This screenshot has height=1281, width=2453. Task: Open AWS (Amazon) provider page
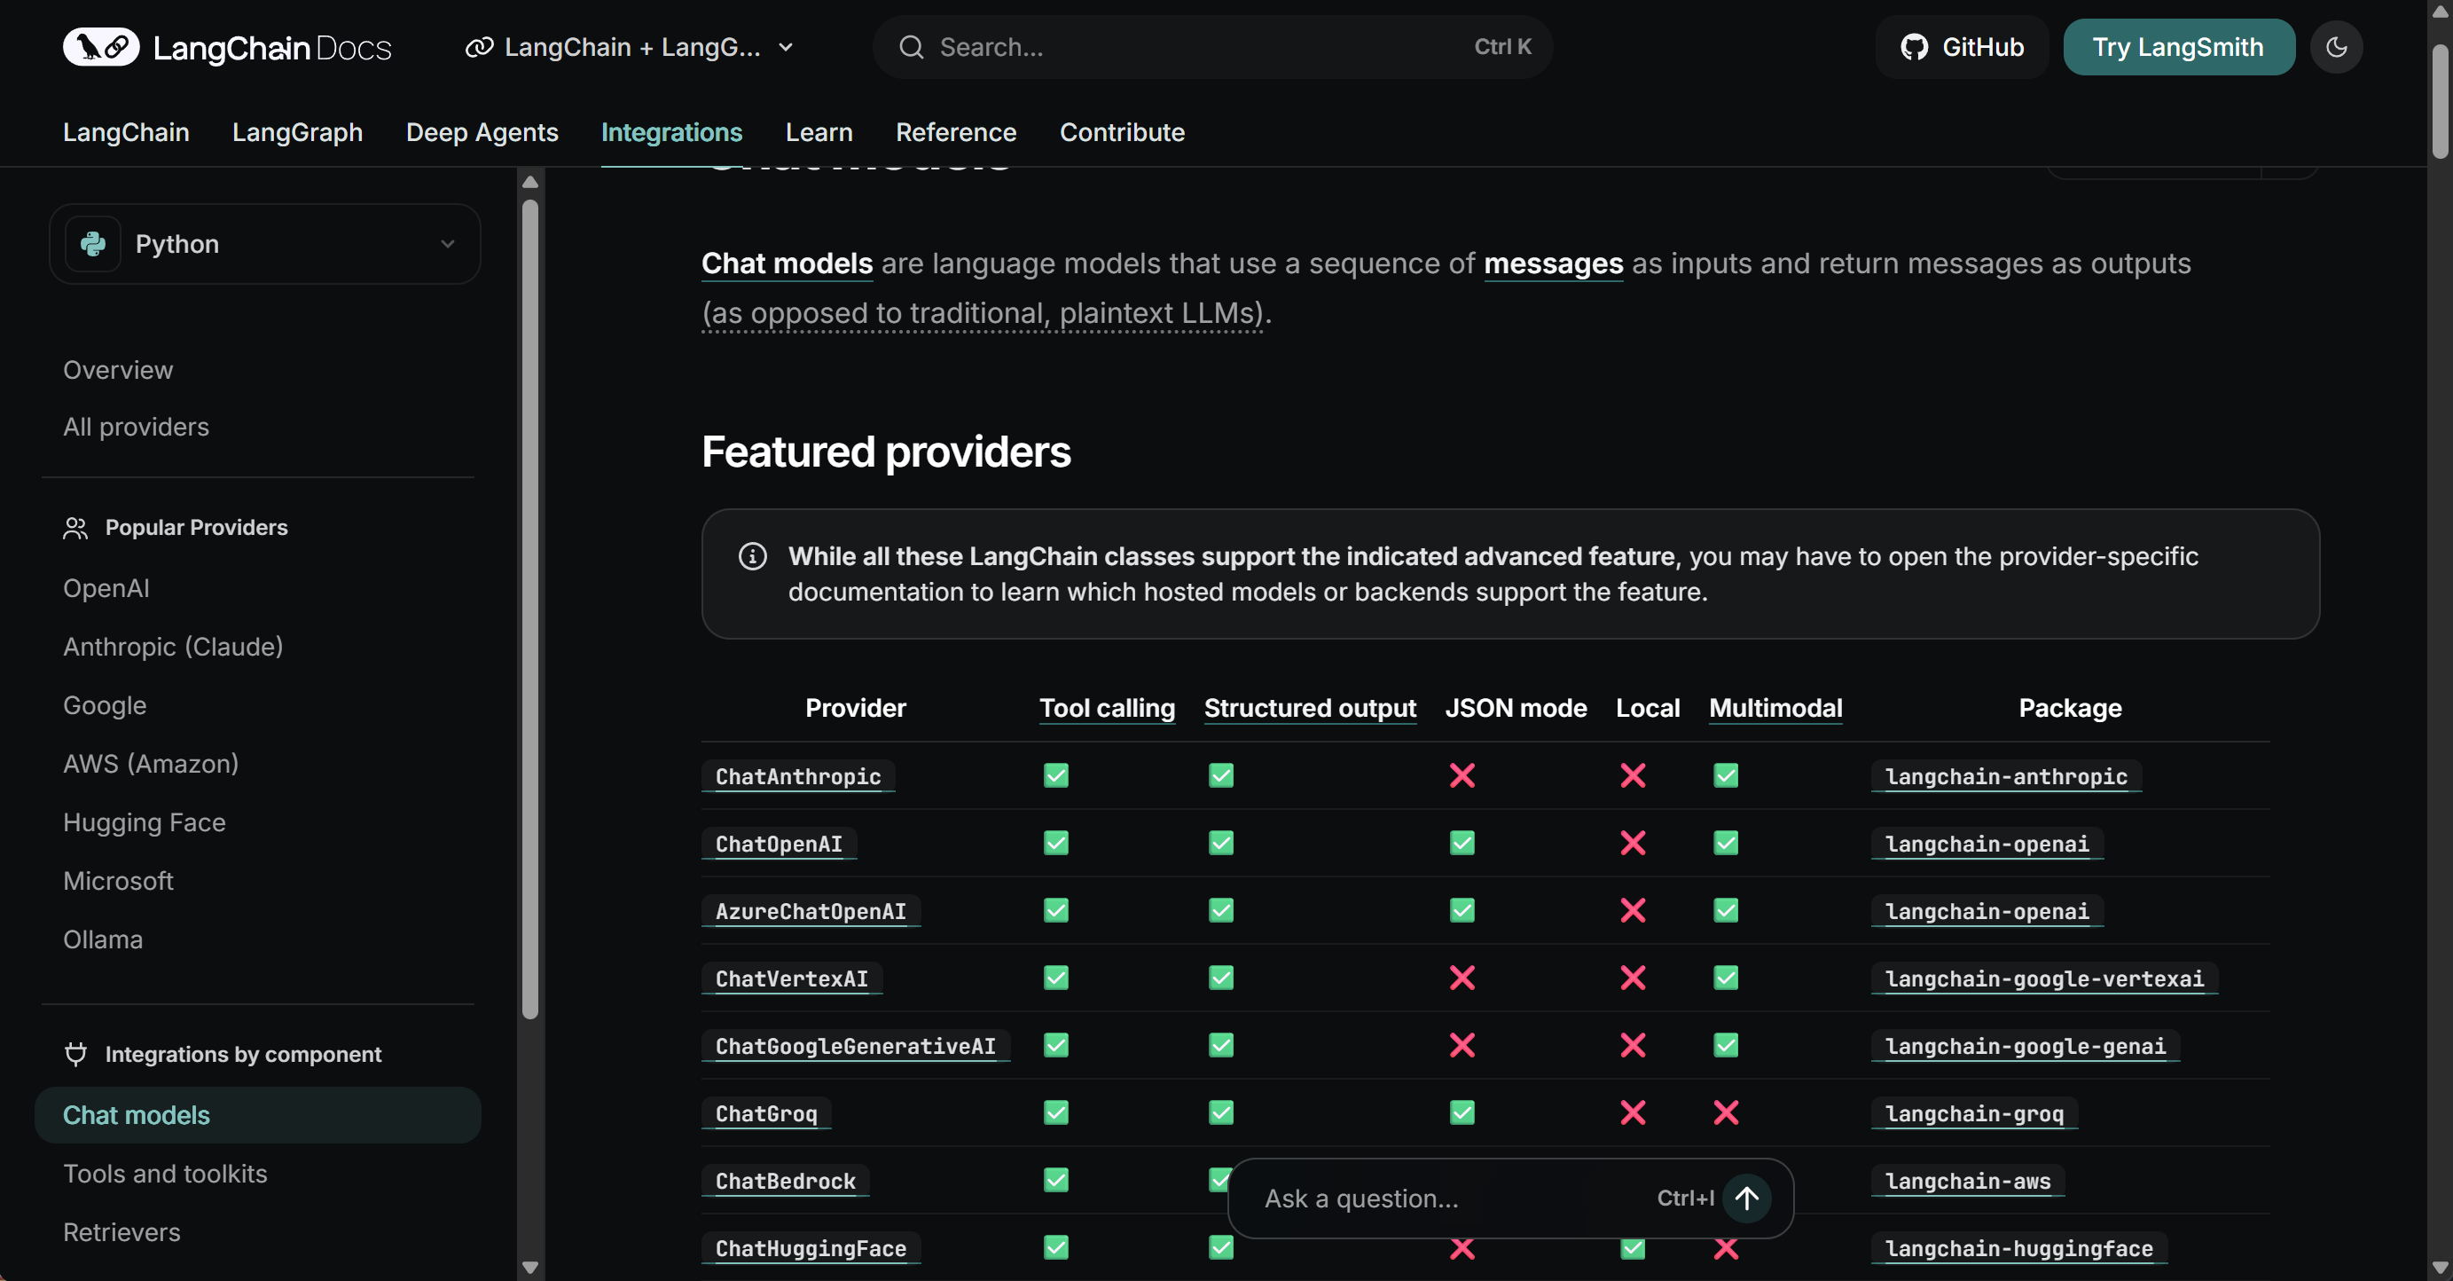coord(151,764)
